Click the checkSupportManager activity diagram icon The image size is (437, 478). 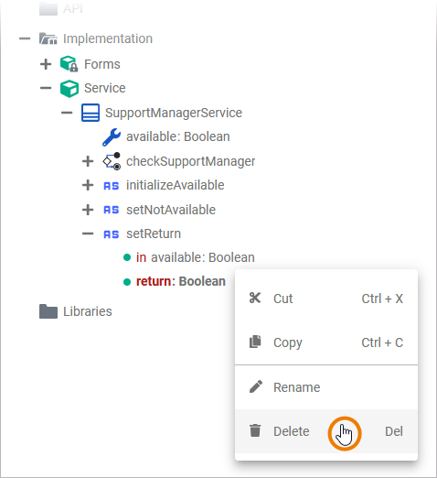(112, 161)
